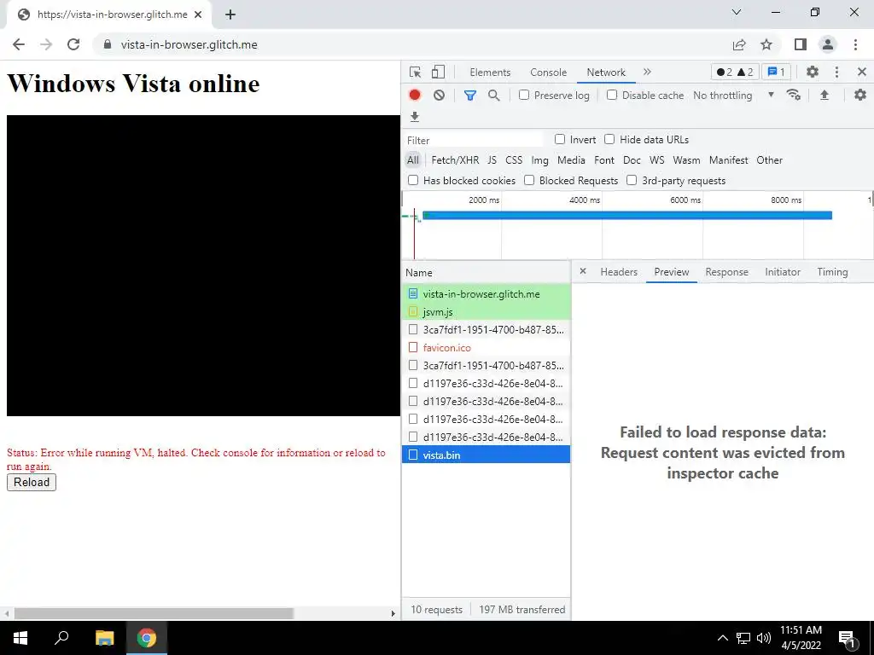Open taskbar volume speaker icon

pyautogui.click(x=764, y=638)
